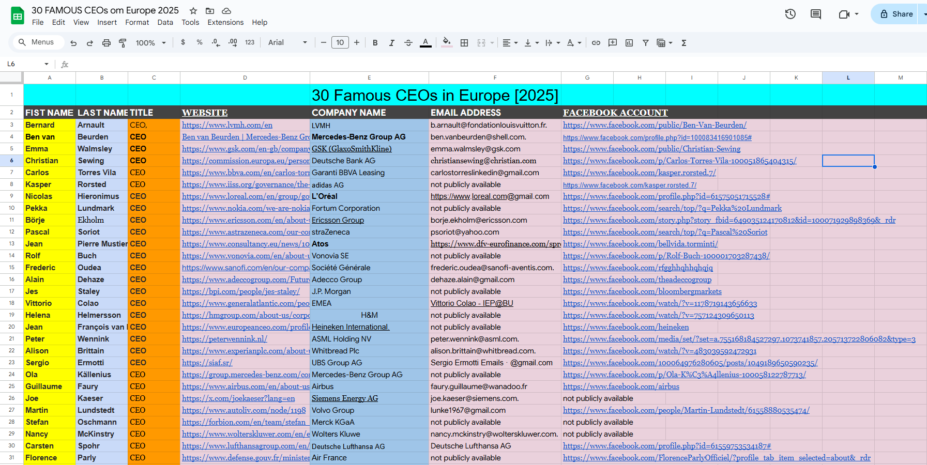Format as currency with dollar icon
Screen dimensions: 927x465
(183, 42)
